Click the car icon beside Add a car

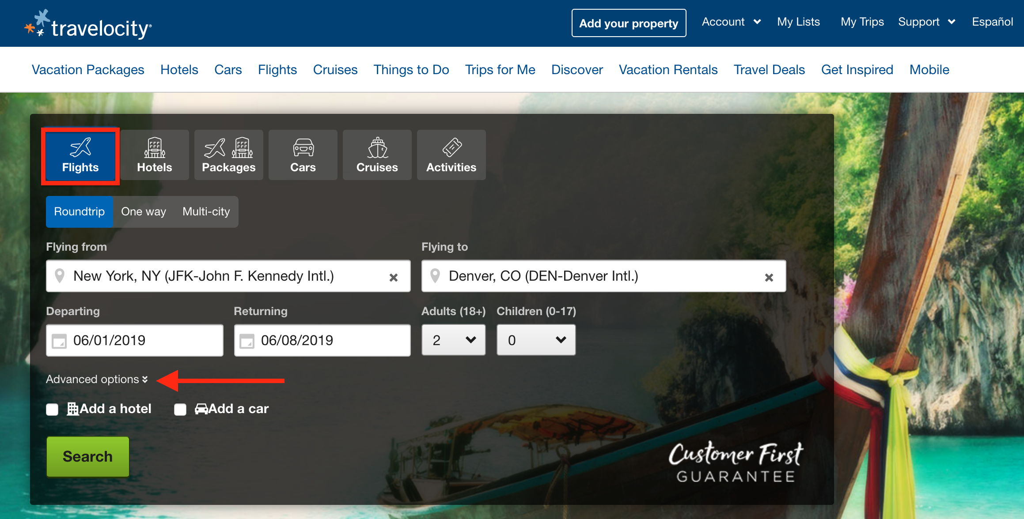point(201,409)
